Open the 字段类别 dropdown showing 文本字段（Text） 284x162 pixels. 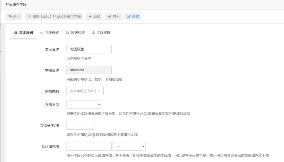pyautogui.click(x=85, y=91)
